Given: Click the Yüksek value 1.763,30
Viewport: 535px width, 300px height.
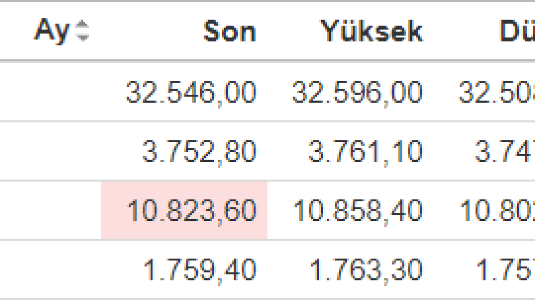Looking at the screenshot, I should click(366, 270).
